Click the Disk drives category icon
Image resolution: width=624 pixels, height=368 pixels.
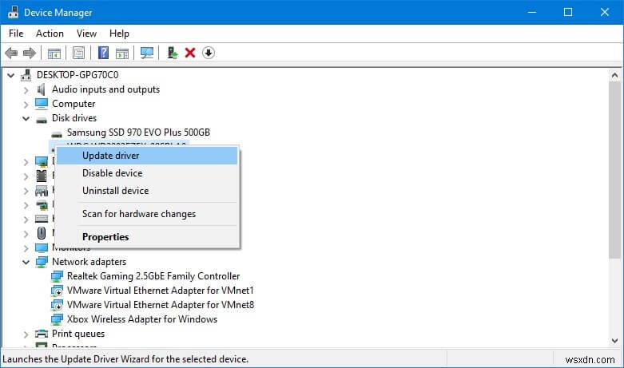(x=42, y=120)
